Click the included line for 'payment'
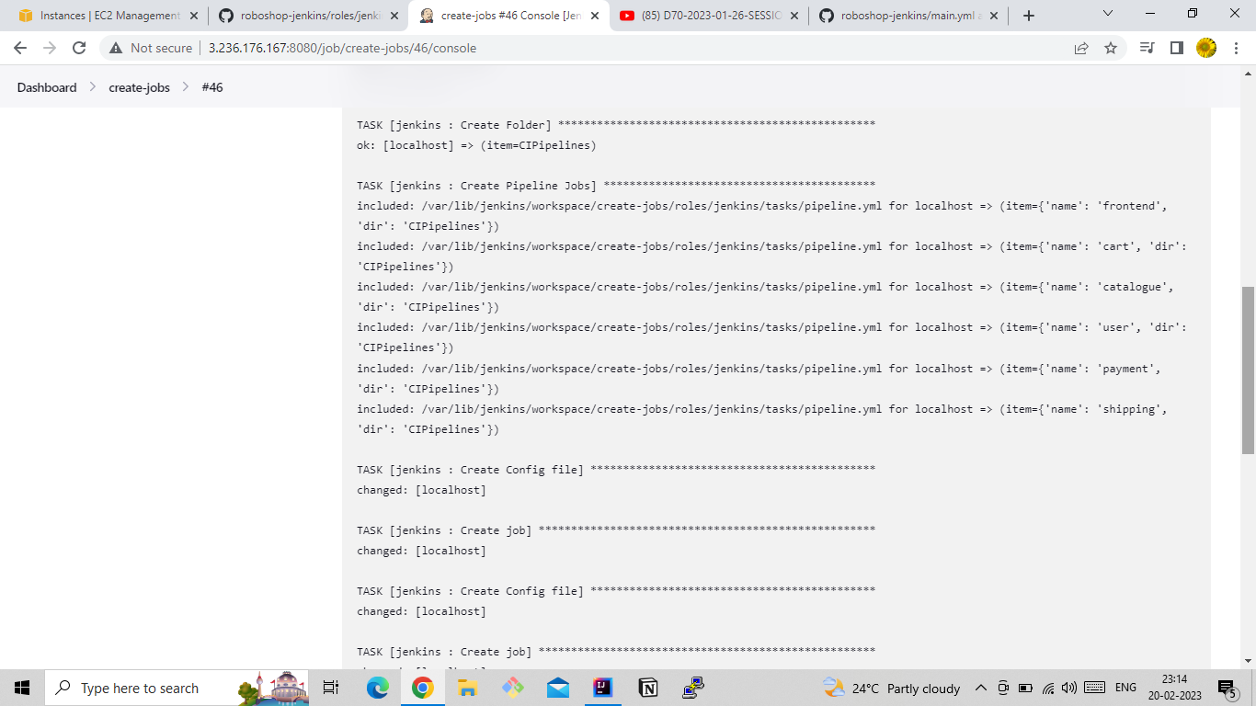 click(759, 379)
